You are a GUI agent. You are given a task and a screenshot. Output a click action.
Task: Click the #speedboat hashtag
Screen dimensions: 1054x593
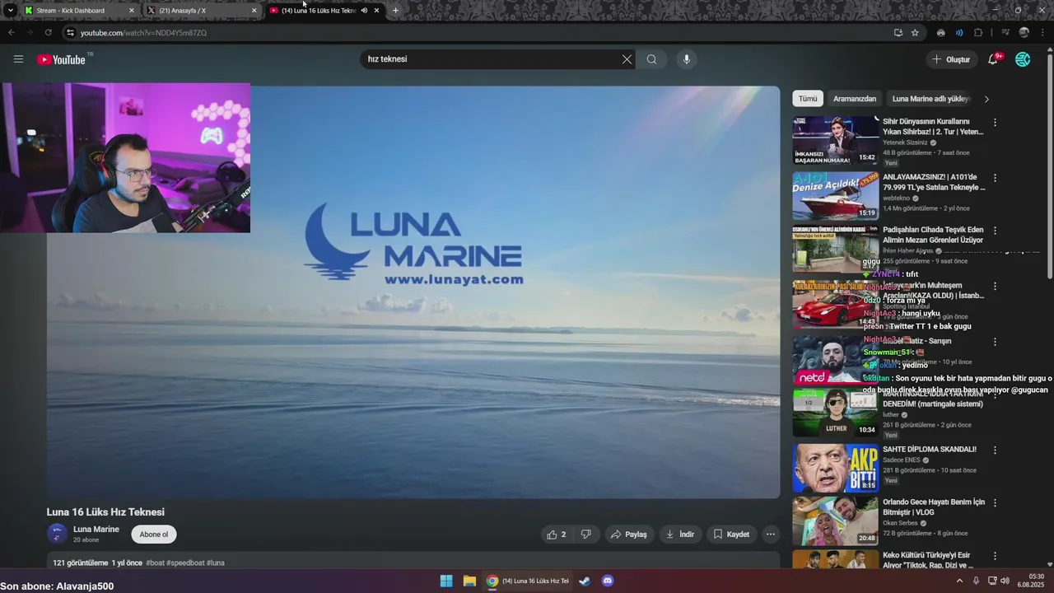(185, 563)
